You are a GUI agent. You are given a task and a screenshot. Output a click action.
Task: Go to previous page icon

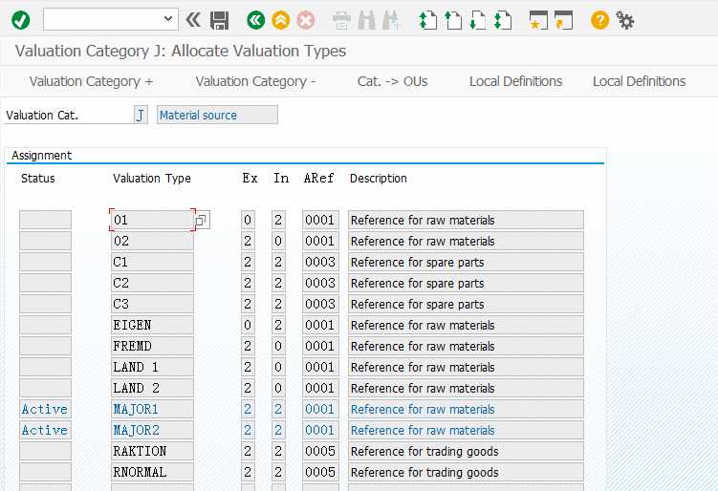click(453, 20)
